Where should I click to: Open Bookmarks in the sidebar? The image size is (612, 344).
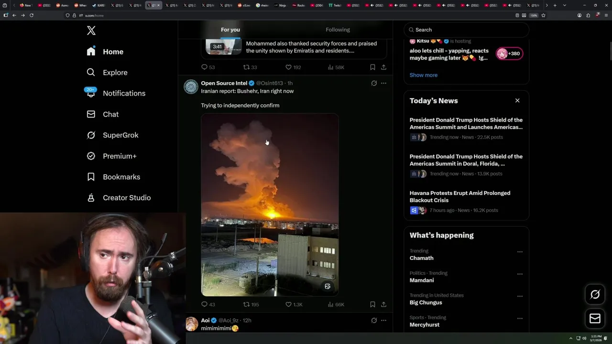click(x=113, y=177)
